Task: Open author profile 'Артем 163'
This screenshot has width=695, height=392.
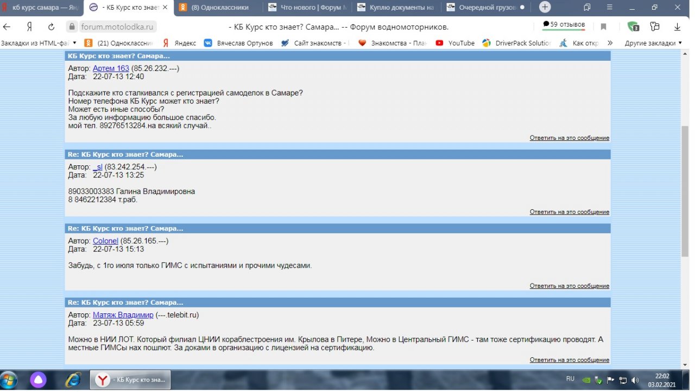Action: pos(111,68)
